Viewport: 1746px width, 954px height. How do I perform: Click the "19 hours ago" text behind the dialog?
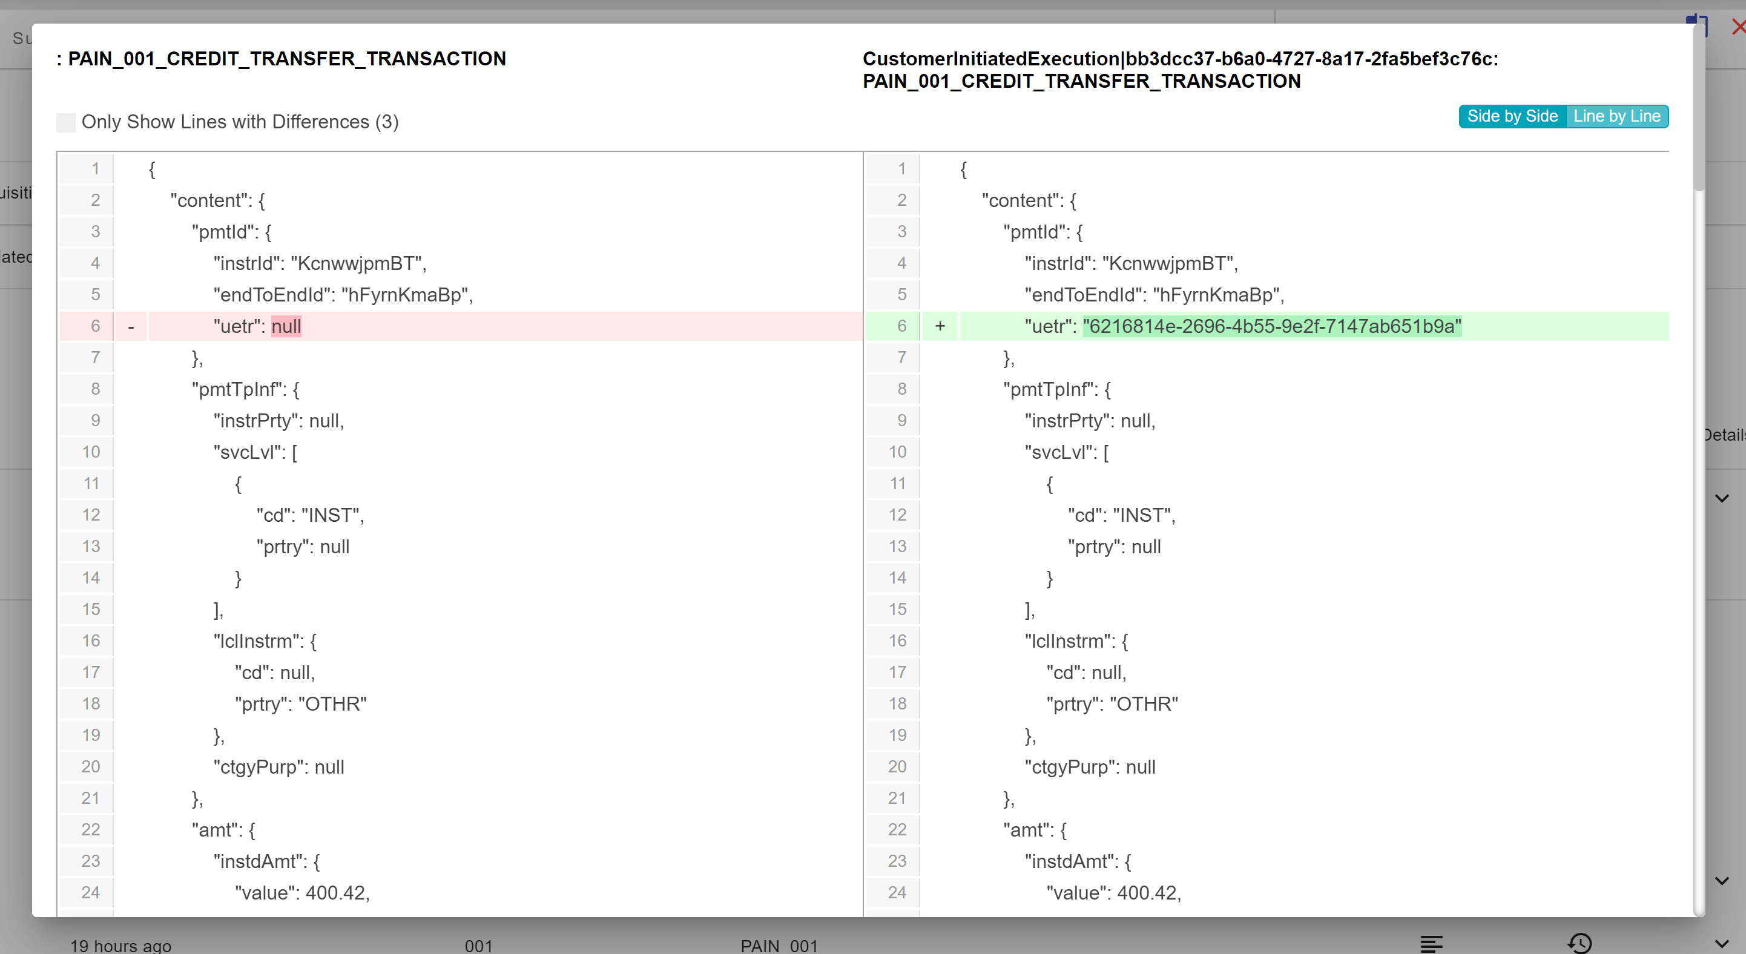point(120,945)
